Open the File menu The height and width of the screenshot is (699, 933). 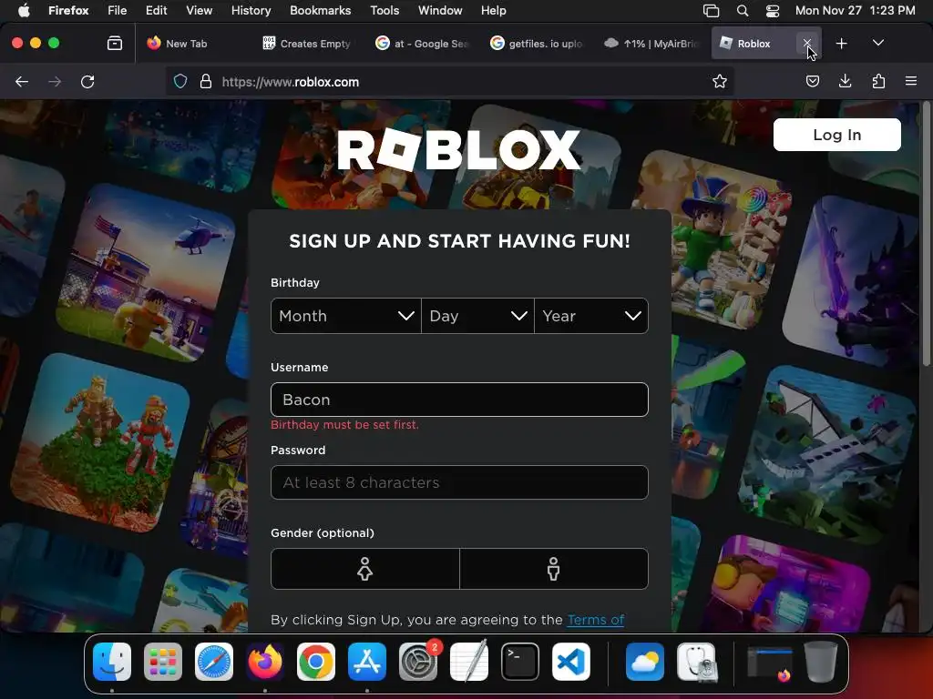117,10
